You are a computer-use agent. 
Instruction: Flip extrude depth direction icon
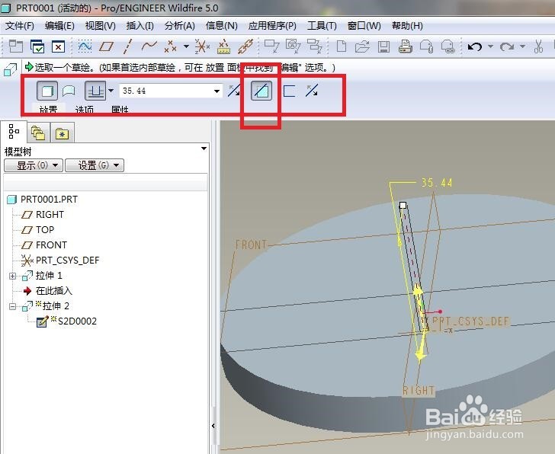coord(233,91)
